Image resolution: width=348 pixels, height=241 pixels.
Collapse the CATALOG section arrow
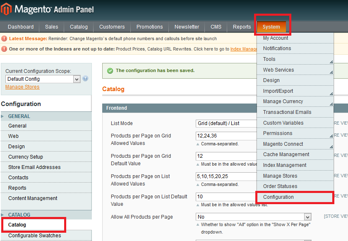[x=2, y=214]
